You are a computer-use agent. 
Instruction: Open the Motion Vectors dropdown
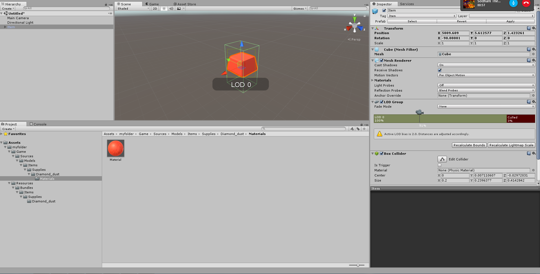(x=486, y=75)
